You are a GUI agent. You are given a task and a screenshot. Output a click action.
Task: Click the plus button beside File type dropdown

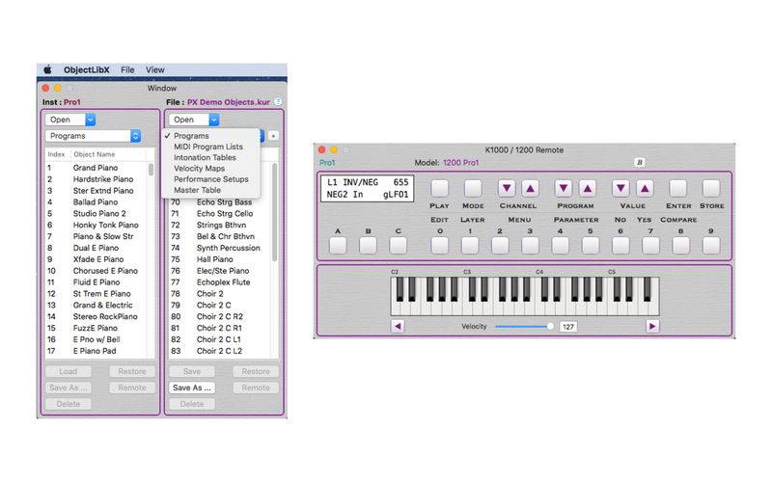(x=273, y=136)
